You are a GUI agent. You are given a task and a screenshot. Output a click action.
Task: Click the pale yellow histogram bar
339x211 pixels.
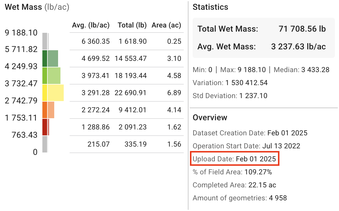tap(56, 93)
